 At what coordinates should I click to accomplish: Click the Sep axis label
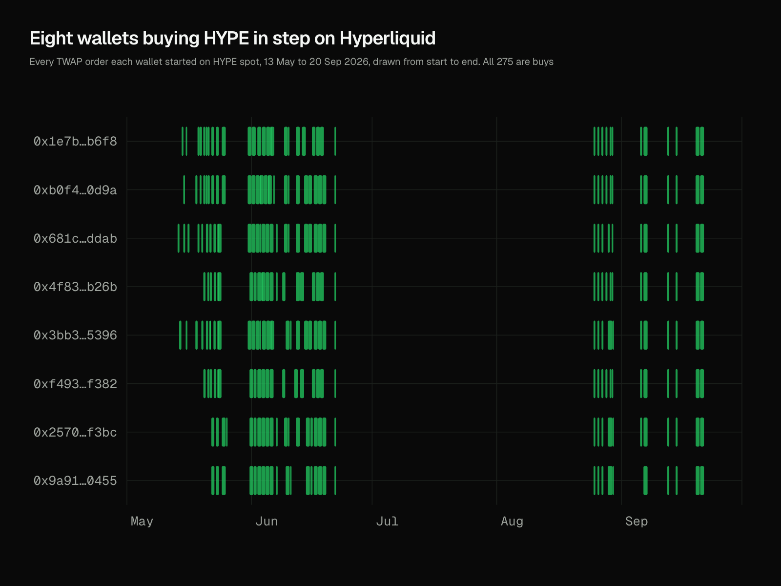click(x=637, y=522)
